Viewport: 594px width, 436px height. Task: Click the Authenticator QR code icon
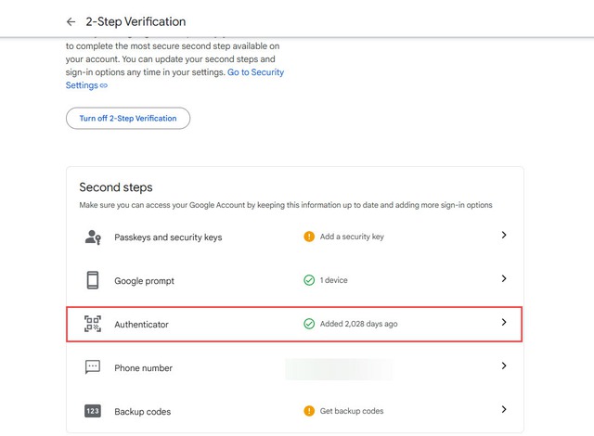tap(93, 324)
